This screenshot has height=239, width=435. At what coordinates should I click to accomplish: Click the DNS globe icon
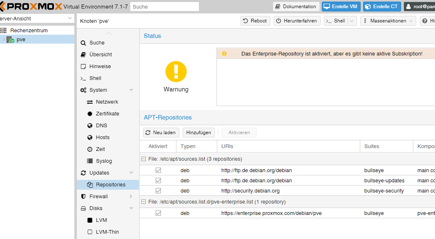coord(90,126)
